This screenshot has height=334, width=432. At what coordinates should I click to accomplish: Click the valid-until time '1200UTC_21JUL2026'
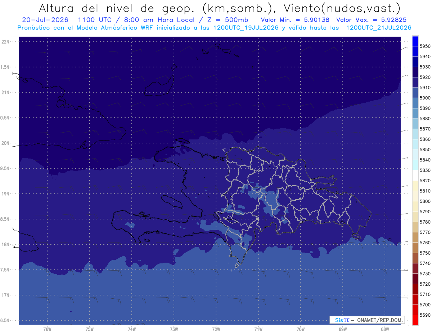pos(379,28)
